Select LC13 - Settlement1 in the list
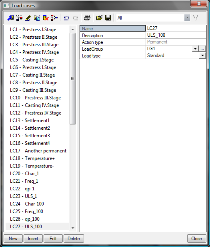210x247 pixels. pyautogui.click(x=30, y=121)
